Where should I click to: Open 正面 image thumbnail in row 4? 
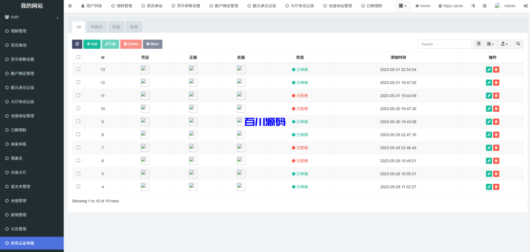[193, 187]
